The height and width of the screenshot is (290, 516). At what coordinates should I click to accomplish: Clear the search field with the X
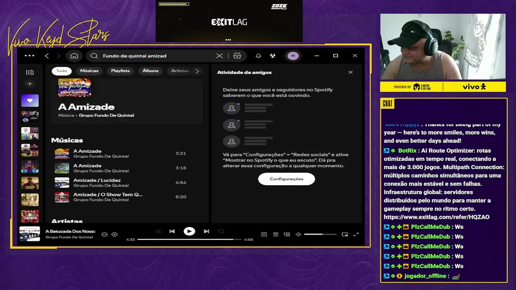[219, 56]
